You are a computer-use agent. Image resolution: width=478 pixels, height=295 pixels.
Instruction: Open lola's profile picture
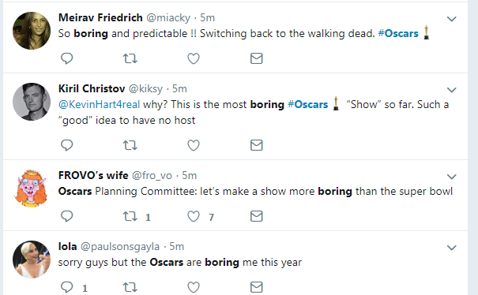coord(32,260)
